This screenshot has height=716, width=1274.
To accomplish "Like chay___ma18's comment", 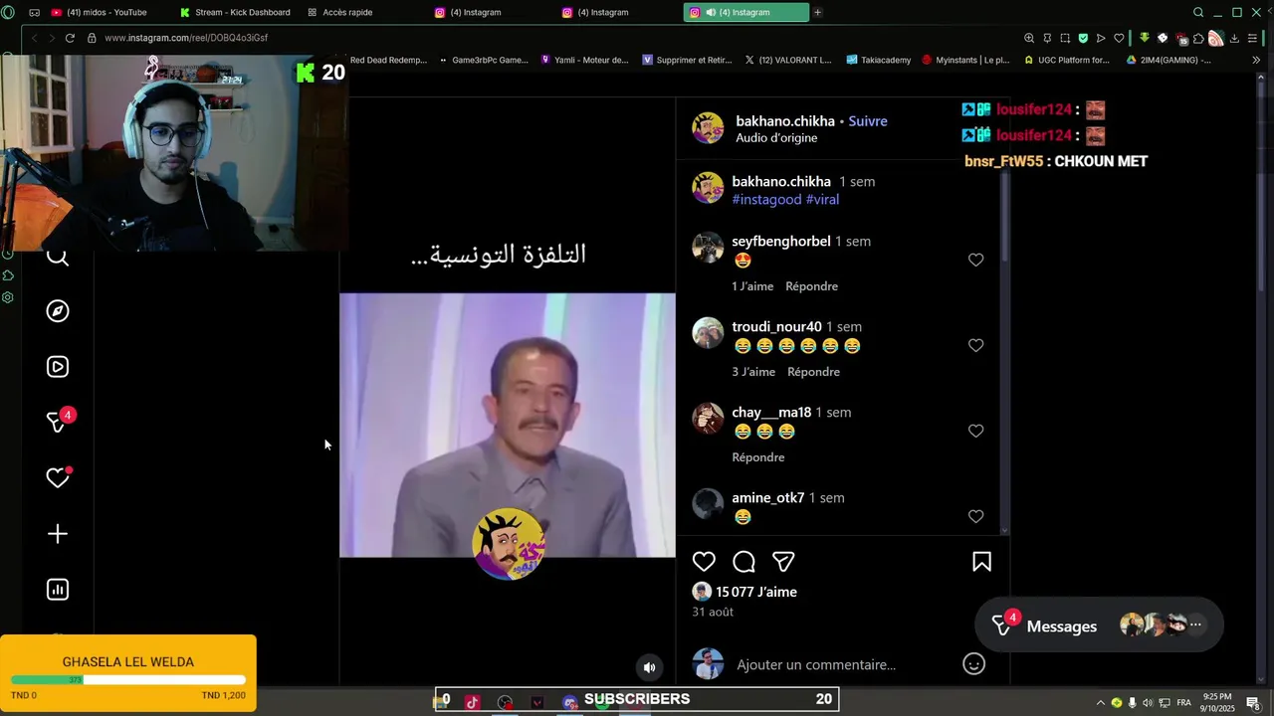I will pyautogui.click(x=975, y=431).
